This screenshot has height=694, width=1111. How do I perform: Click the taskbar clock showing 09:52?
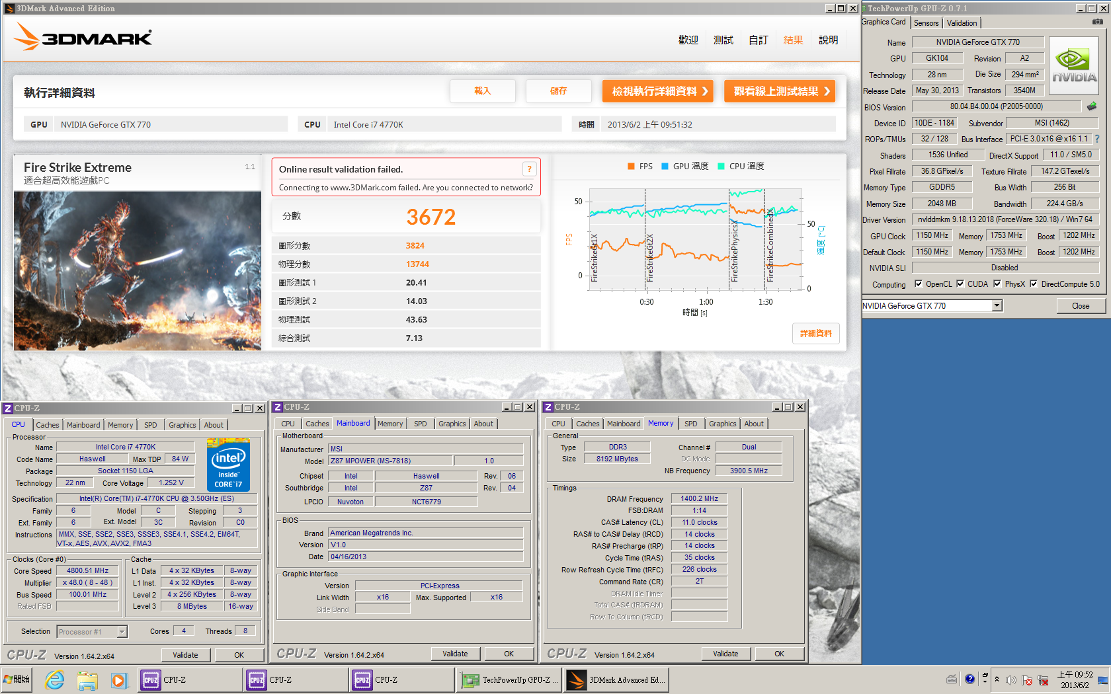(x=1075, y=679)
